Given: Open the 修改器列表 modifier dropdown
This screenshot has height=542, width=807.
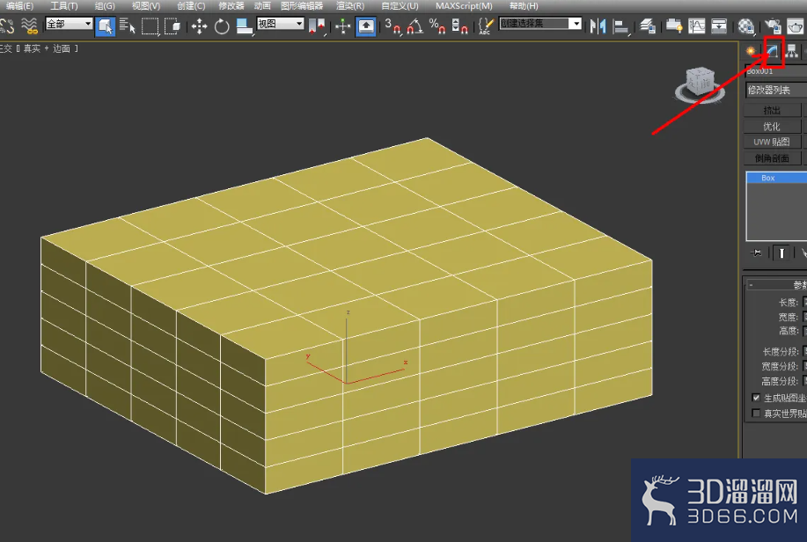Looking at the screenshot, I should (x=773, y=89).
